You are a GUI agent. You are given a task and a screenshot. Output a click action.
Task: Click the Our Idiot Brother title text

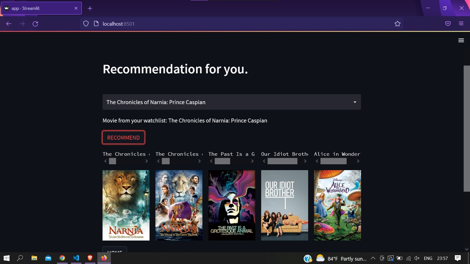click(x=285, y=154)
